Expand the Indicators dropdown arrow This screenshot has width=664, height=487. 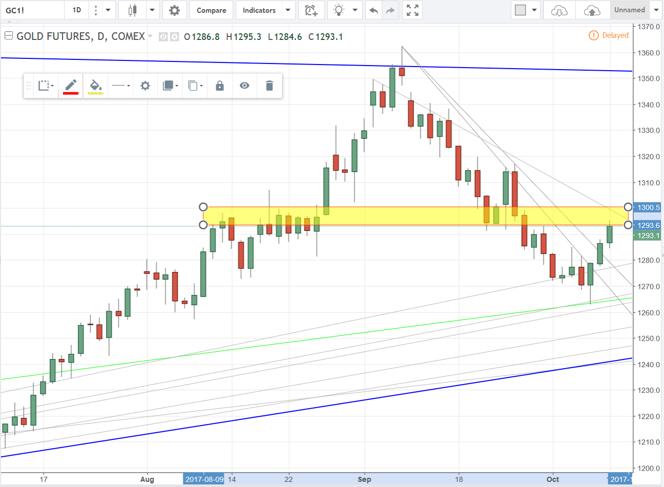(288, 10)
